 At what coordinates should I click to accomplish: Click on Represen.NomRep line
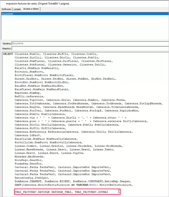28,93
